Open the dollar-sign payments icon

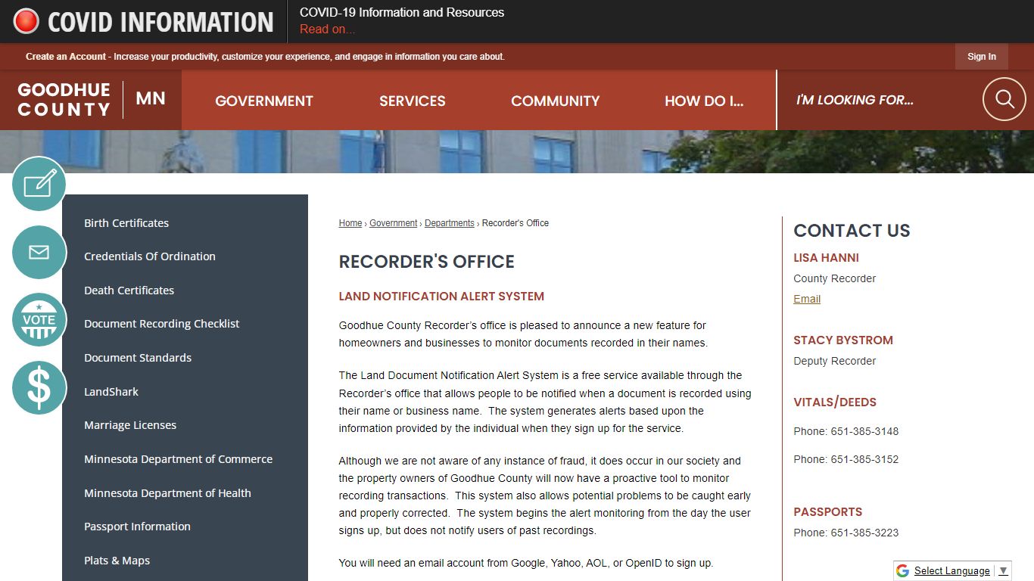39,387
